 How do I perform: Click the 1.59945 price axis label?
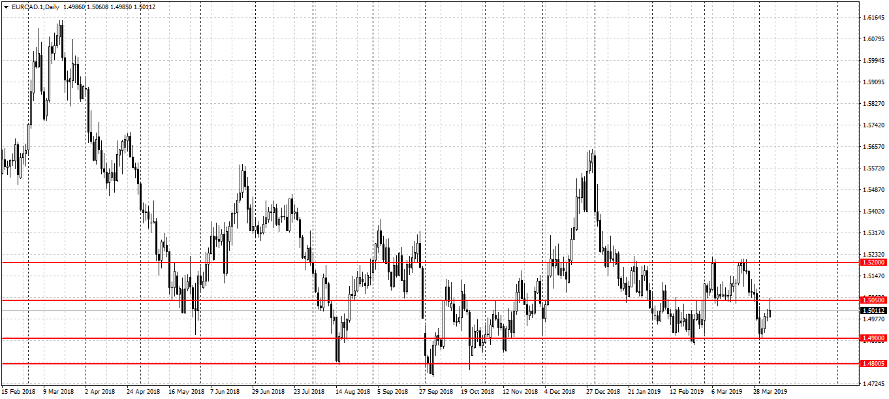[873, 61]
